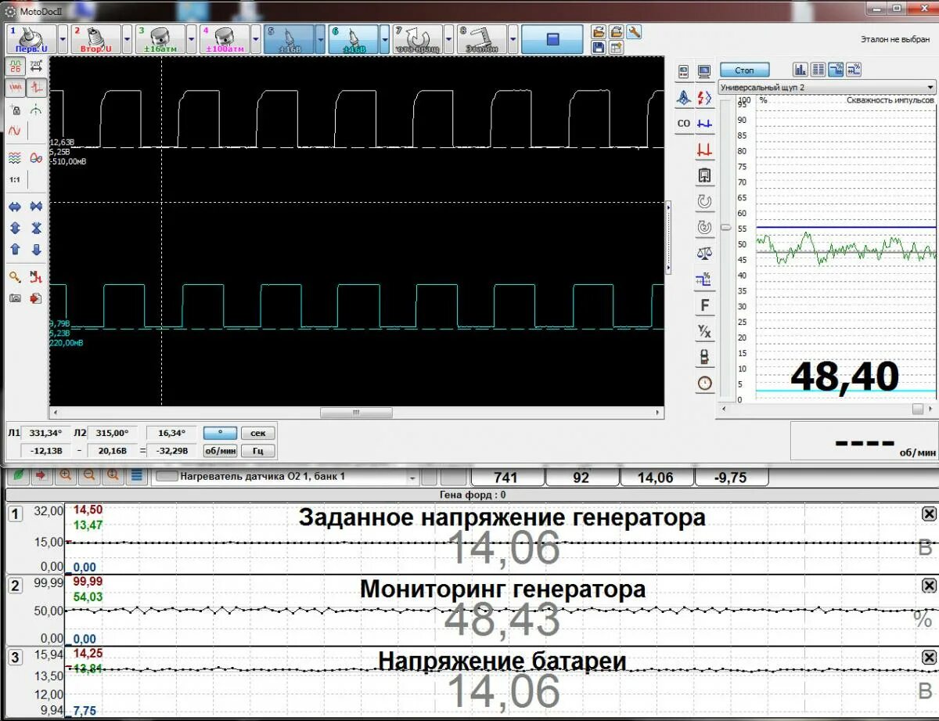Select the об/мин units button
Image resolution: width=939 pixels, height=721 pixels.
point(220,451)
